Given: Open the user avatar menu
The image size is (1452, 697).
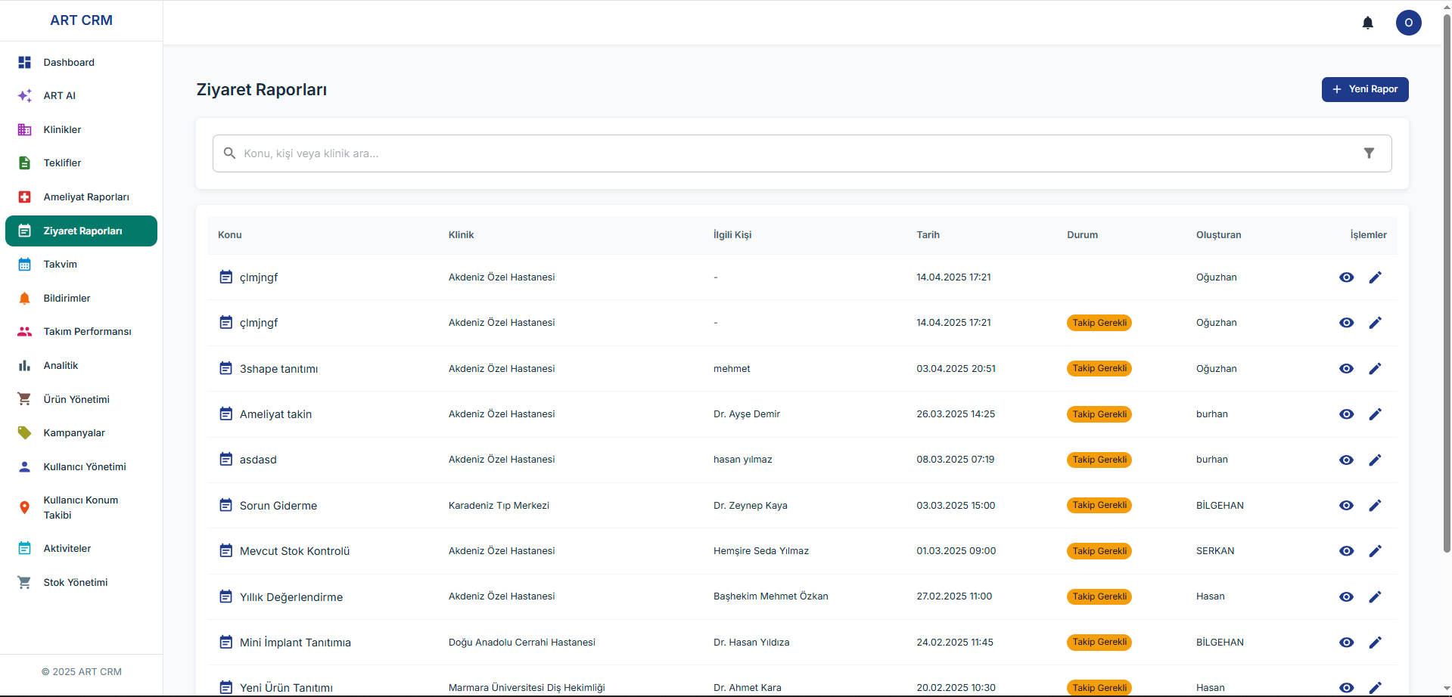Looking at the screenshot, I should click(1408, 23).
